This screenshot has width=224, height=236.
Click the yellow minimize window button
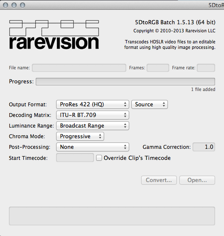pyautogui.click(x=14, y=5)
